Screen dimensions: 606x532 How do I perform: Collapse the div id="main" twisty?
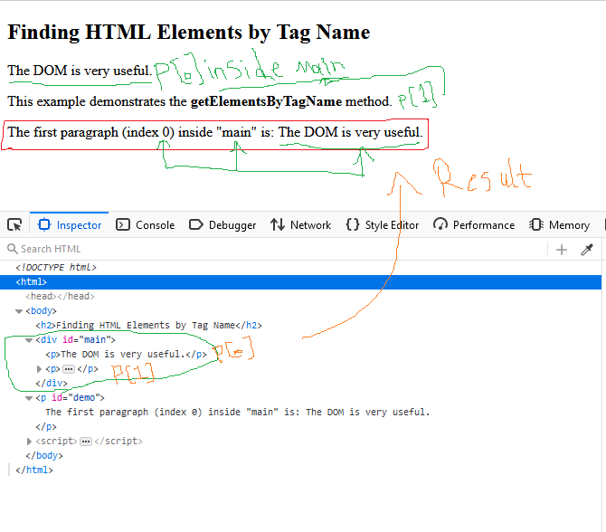coord(29,340)
